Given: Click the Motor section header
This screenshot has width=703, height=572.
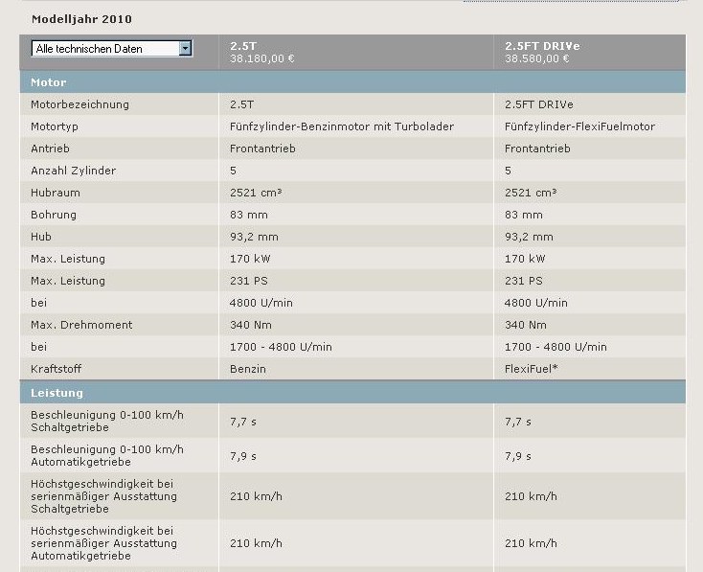Looking at the screenshot, I should [48, 82].
